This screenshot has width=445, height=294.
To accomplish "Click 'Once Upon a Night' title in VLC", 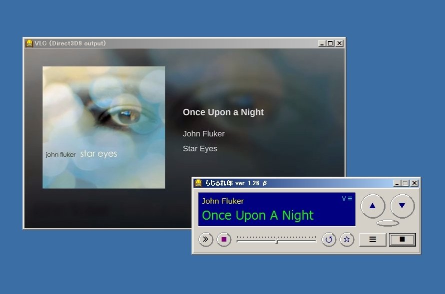I will pyautogui.click(x=223, y=112).
